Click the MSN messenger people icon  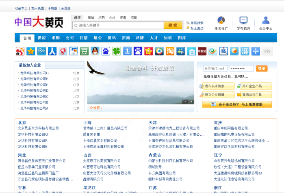(x=180, y=51)
